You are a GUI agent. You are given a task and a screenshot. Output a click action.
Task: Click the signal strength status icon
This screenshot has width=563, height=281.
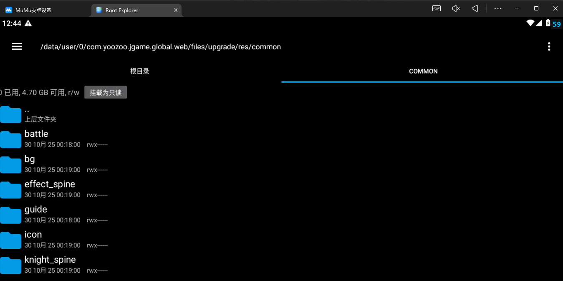click(x=539, y=23)
